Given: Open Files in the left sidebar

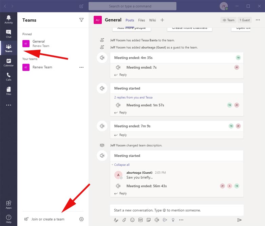Looking at the screenshot, I should tap(8, 91).
